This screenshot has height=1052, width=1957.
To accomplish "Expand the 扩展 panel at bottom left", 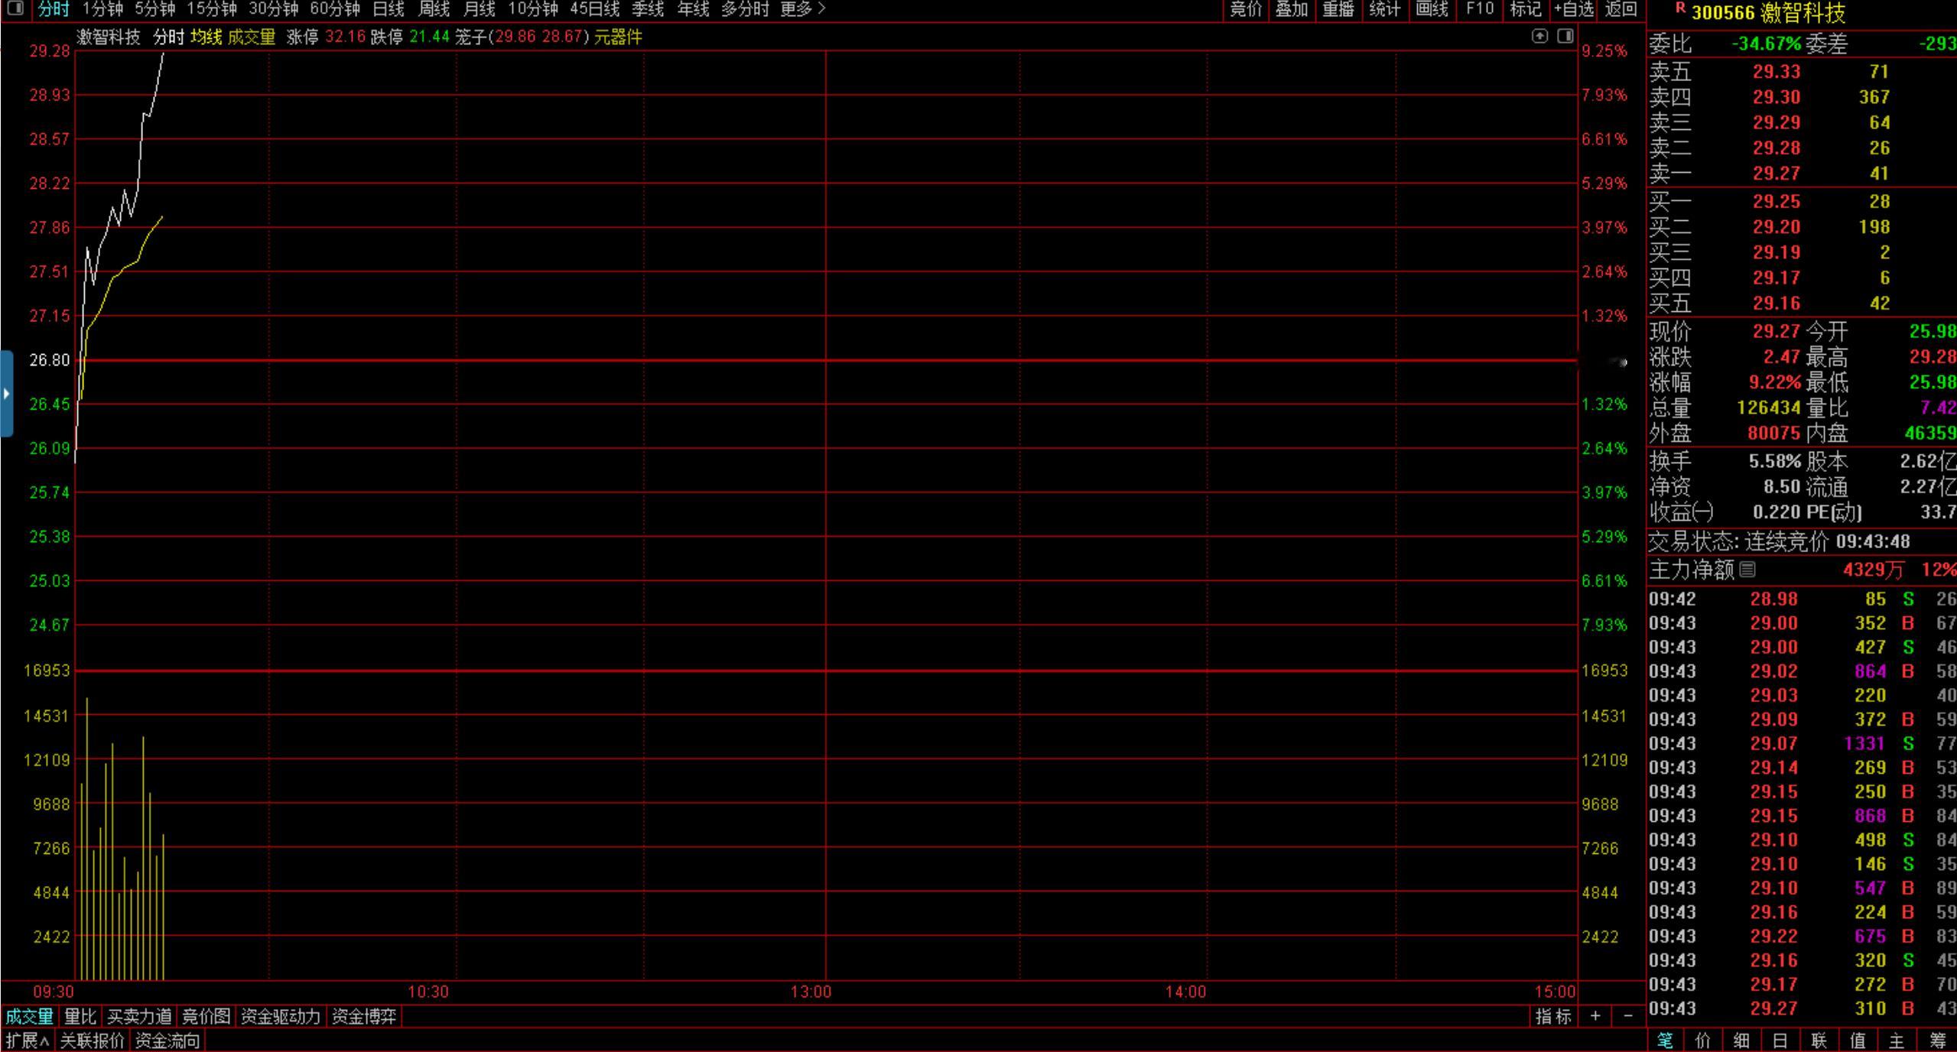I will coord(28,1041).
